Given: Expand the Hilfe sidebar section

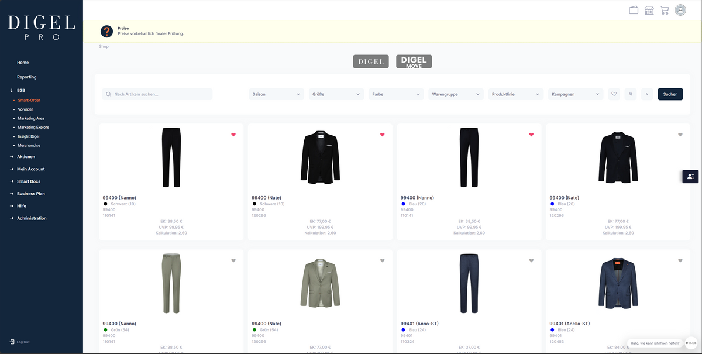Looking at the screenshot, I should pyautogui.click(x=22, y=206).
